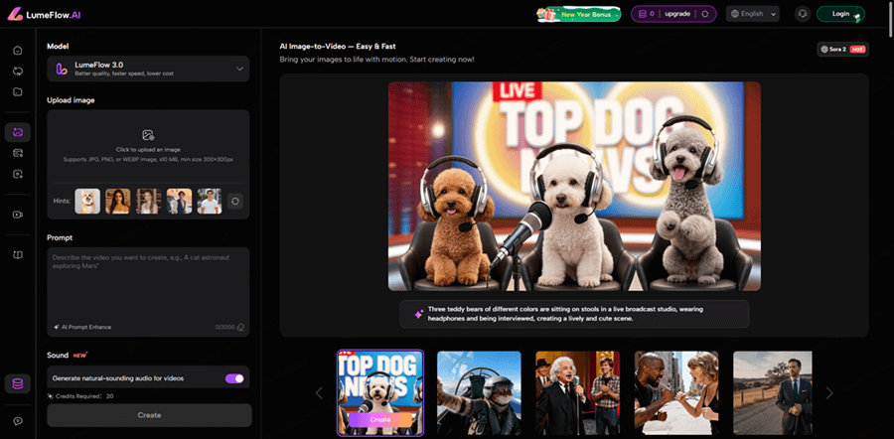Image resolution: width=894 pixels, height=439 pixels.
Task: Click the video camera icon in sidebar
Action: (x=17, y=214)
